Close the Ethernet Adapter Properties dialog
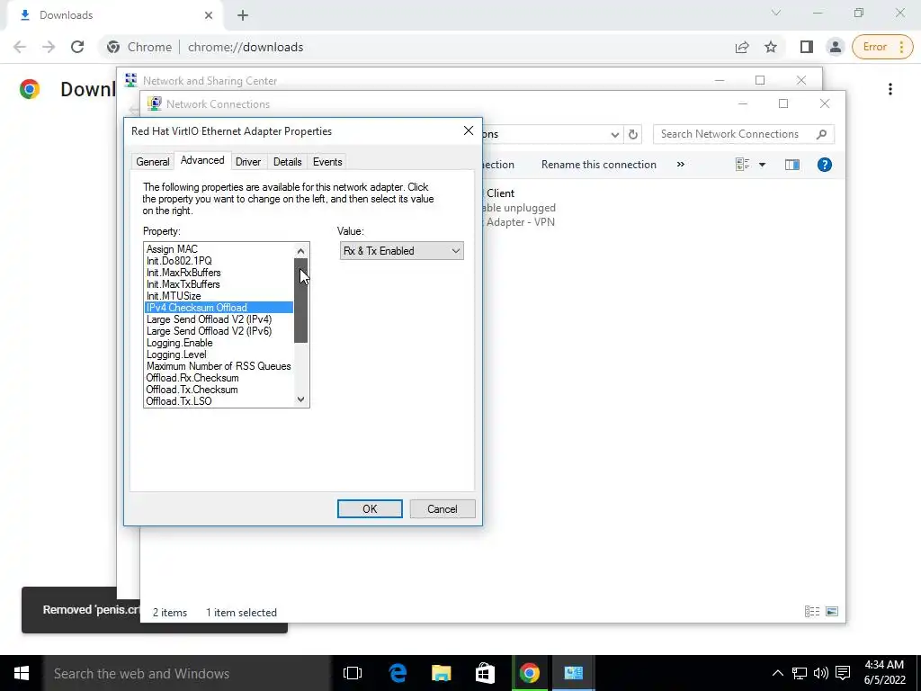The image size is (921, 691). tap(468, 130)
